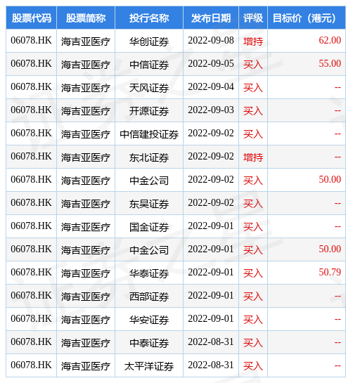Click the 投行名称 column header
The image size is (346, 383).
[149, 18]
